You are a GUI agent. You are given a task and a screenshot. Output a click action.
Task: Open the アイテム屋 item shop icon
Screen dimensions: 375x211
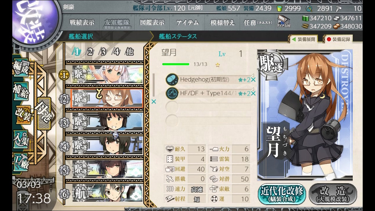pyautogui.click(x=284, y=21)
